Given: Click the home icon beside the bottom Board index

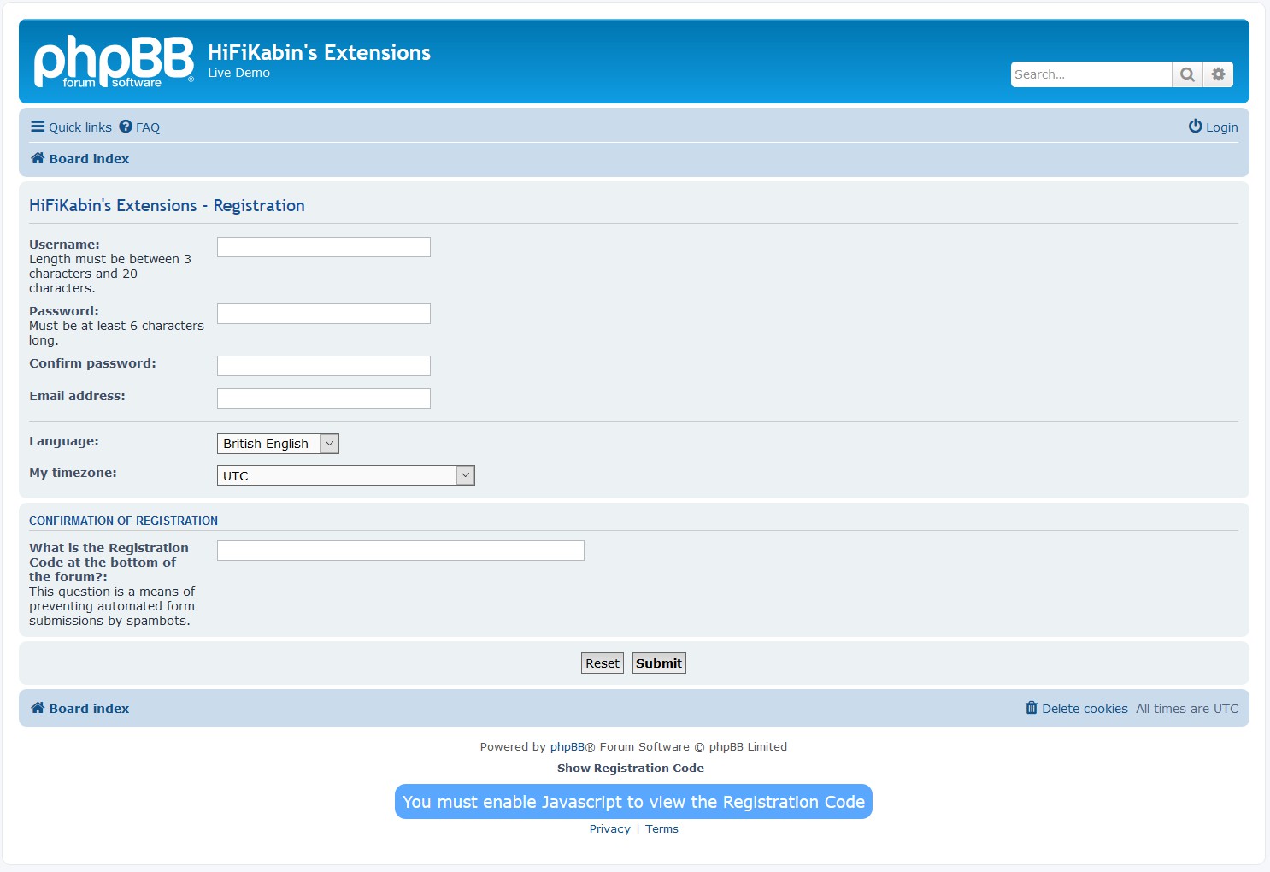Looking at the screenshot, I should (38, 708).
